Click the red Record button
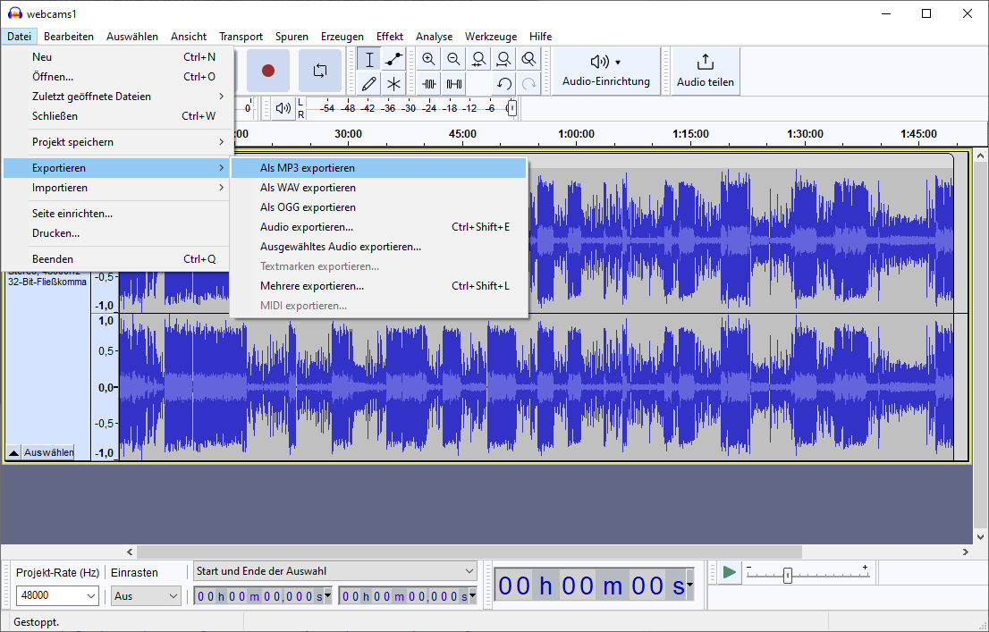 pos(267,71)
